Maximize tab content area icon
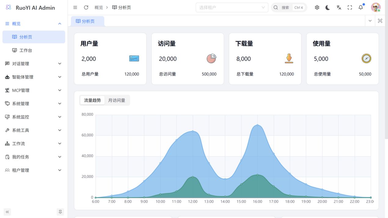This screenshot has width=388, height=218. (x=380, y=21)
